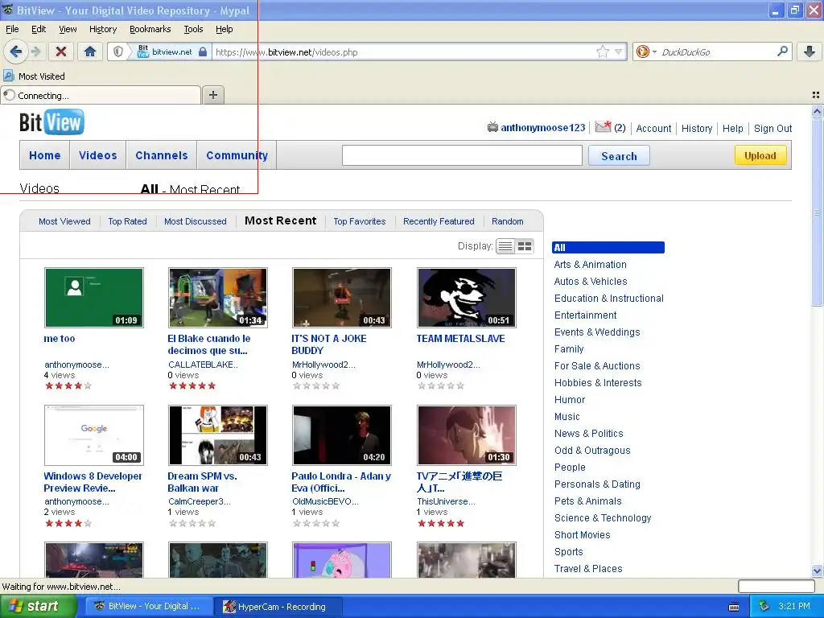The width and height of the screenshot is (824, 618).
Task: Go to the Home tab on BitView
Action: pos(45,155)
